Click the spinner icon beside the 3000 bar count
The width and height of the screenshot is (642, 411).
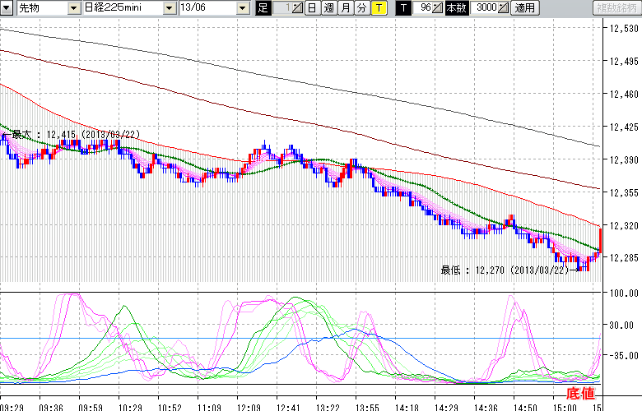click(503, 8)
